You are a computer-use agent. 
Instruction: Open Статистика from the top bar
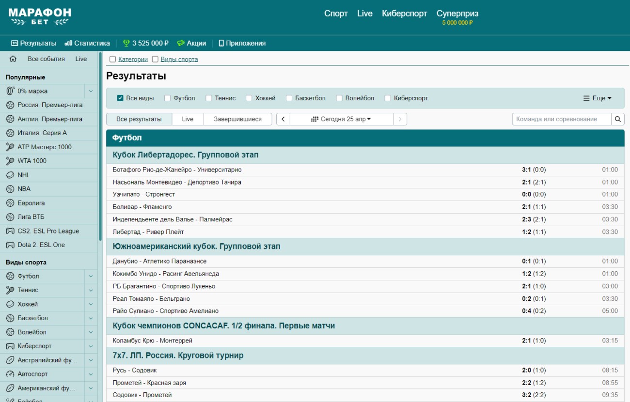[x=87, y=43]
